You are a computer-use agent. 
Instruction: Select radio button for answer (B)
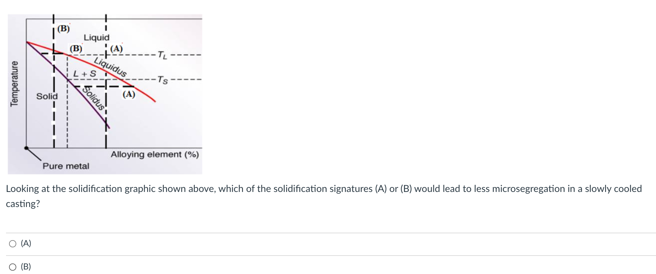pos(12,267)
